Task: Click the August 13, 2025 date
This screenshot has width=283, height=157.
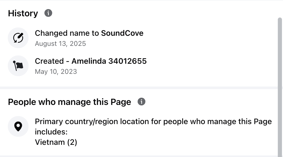Action: click(60, 44)
